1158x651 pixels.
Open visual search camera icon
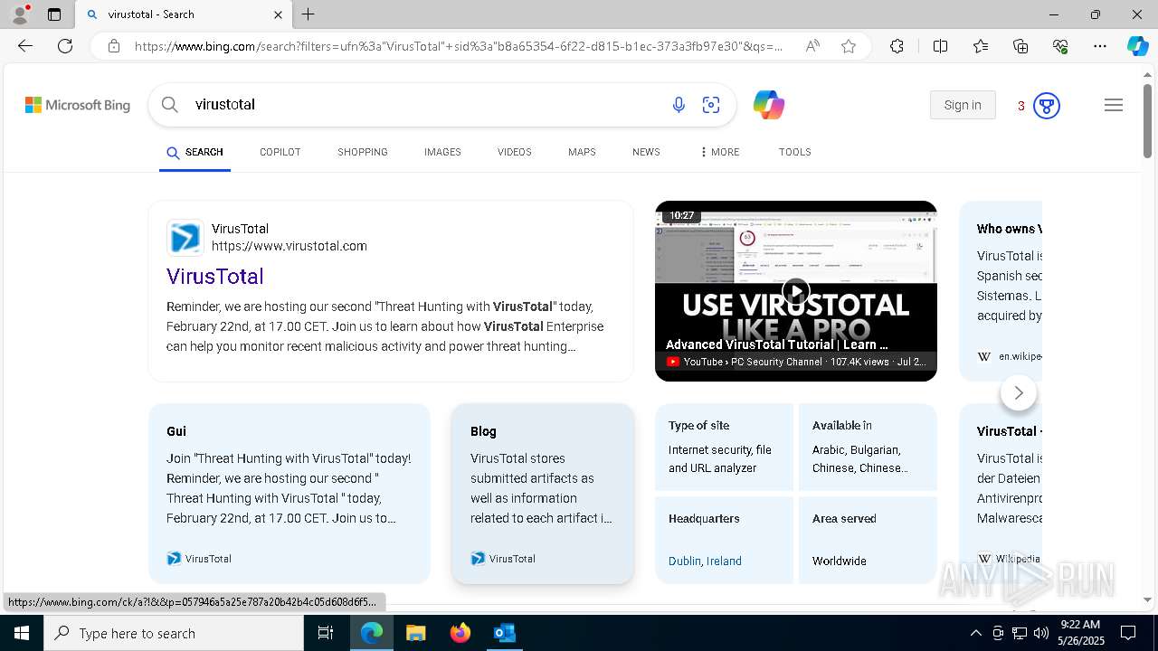coord(711,105)
